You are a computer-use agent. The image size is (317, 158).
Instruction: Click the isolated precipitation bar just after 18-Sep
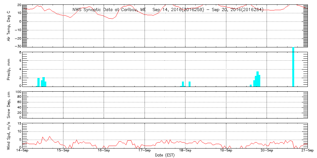190,84
